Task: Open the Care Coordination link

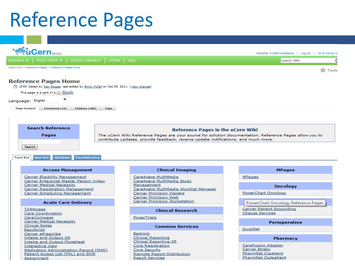Action: [x=43, y=213]
